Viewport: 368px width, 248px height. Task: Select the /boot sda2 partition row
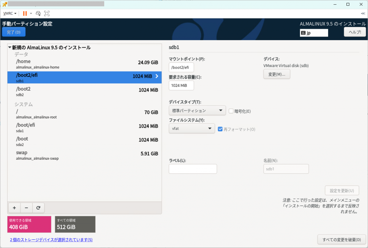[x=84, y=141]
